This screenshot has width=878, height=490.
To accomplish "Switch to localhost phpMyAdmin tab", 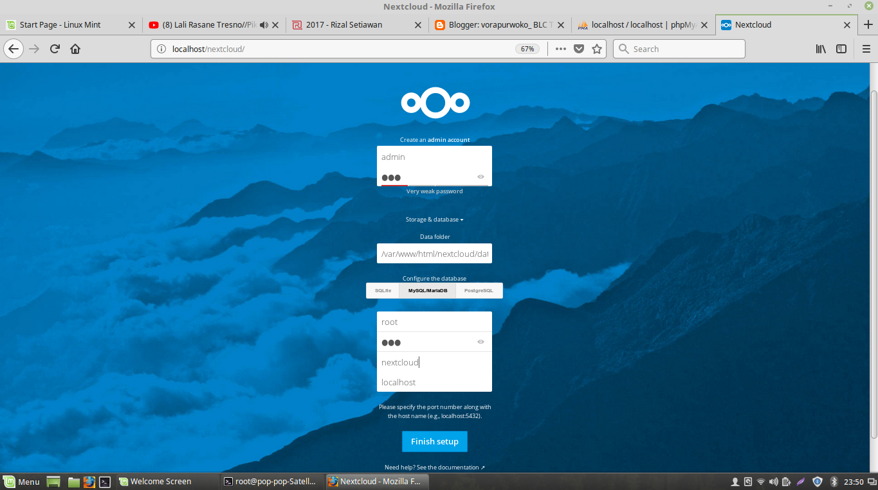I will pyautogui.click(x=643, y=25).
